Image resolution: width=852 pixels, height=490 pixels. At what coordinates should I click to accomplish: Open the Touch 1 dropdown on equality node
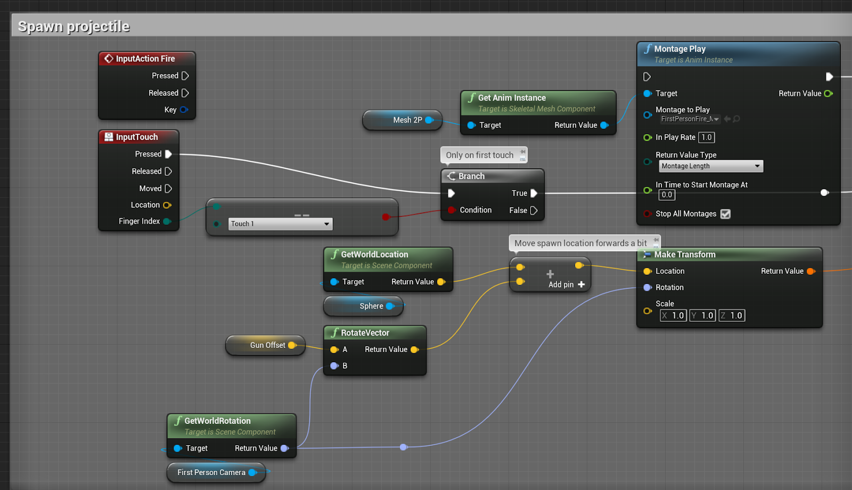pyautogui.click(x=281, y=224)
